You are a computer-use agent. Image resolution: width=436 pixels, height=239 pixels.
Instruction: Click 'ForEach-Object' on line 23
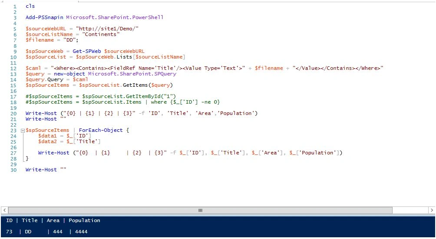click(x=101, y=130)
